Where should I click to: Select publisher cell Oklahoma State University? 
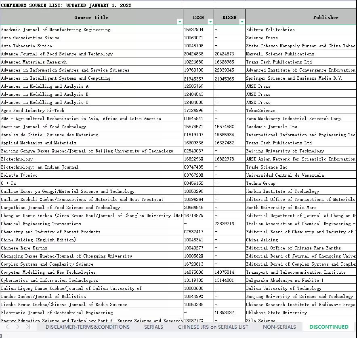click(301, 313)
